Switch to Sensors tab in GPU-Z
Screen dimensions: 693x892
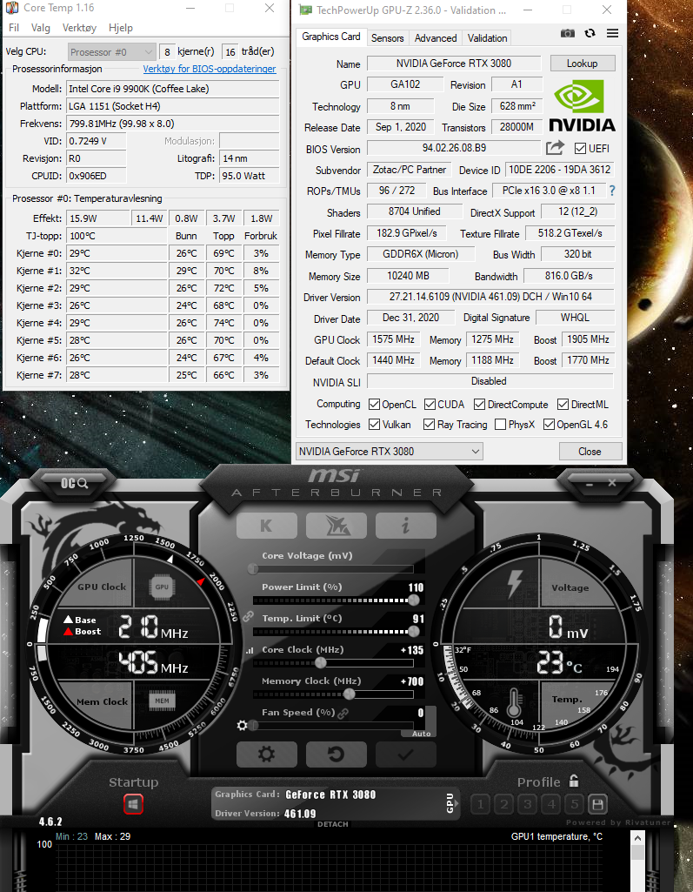(x=387, y=38)
